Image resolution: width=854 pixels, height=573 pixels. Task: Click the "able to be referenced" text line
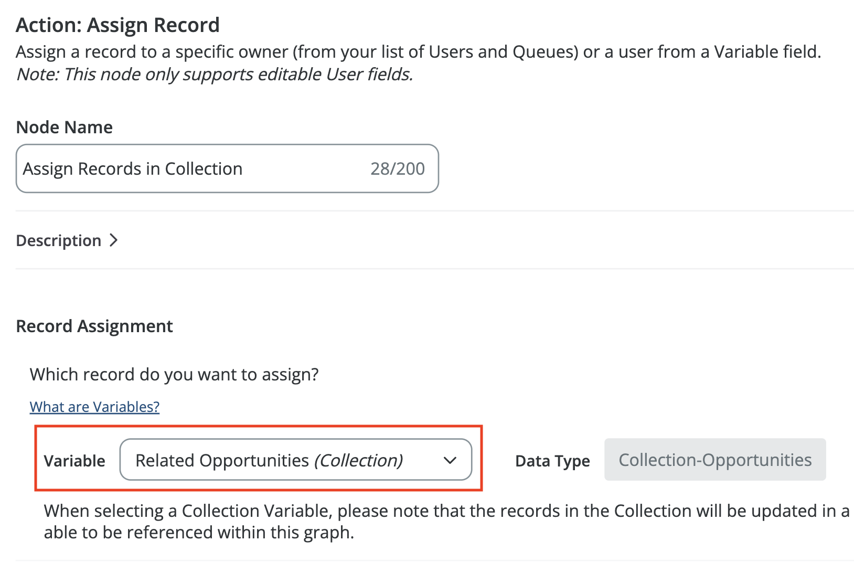[199, 532]
